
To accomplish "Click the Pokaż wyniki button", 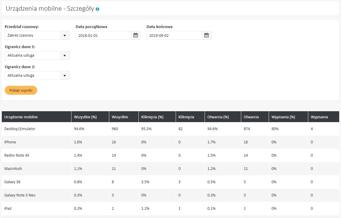I will click(x=21, y=90).
